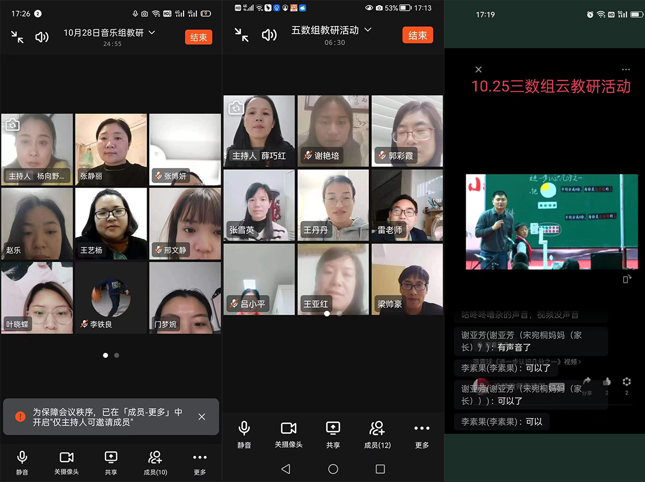The height and width of the screenshot is (482, 645).
Task: Expand the 10月28日音乐组教研 meeting title dropdown
Action: 151,33
